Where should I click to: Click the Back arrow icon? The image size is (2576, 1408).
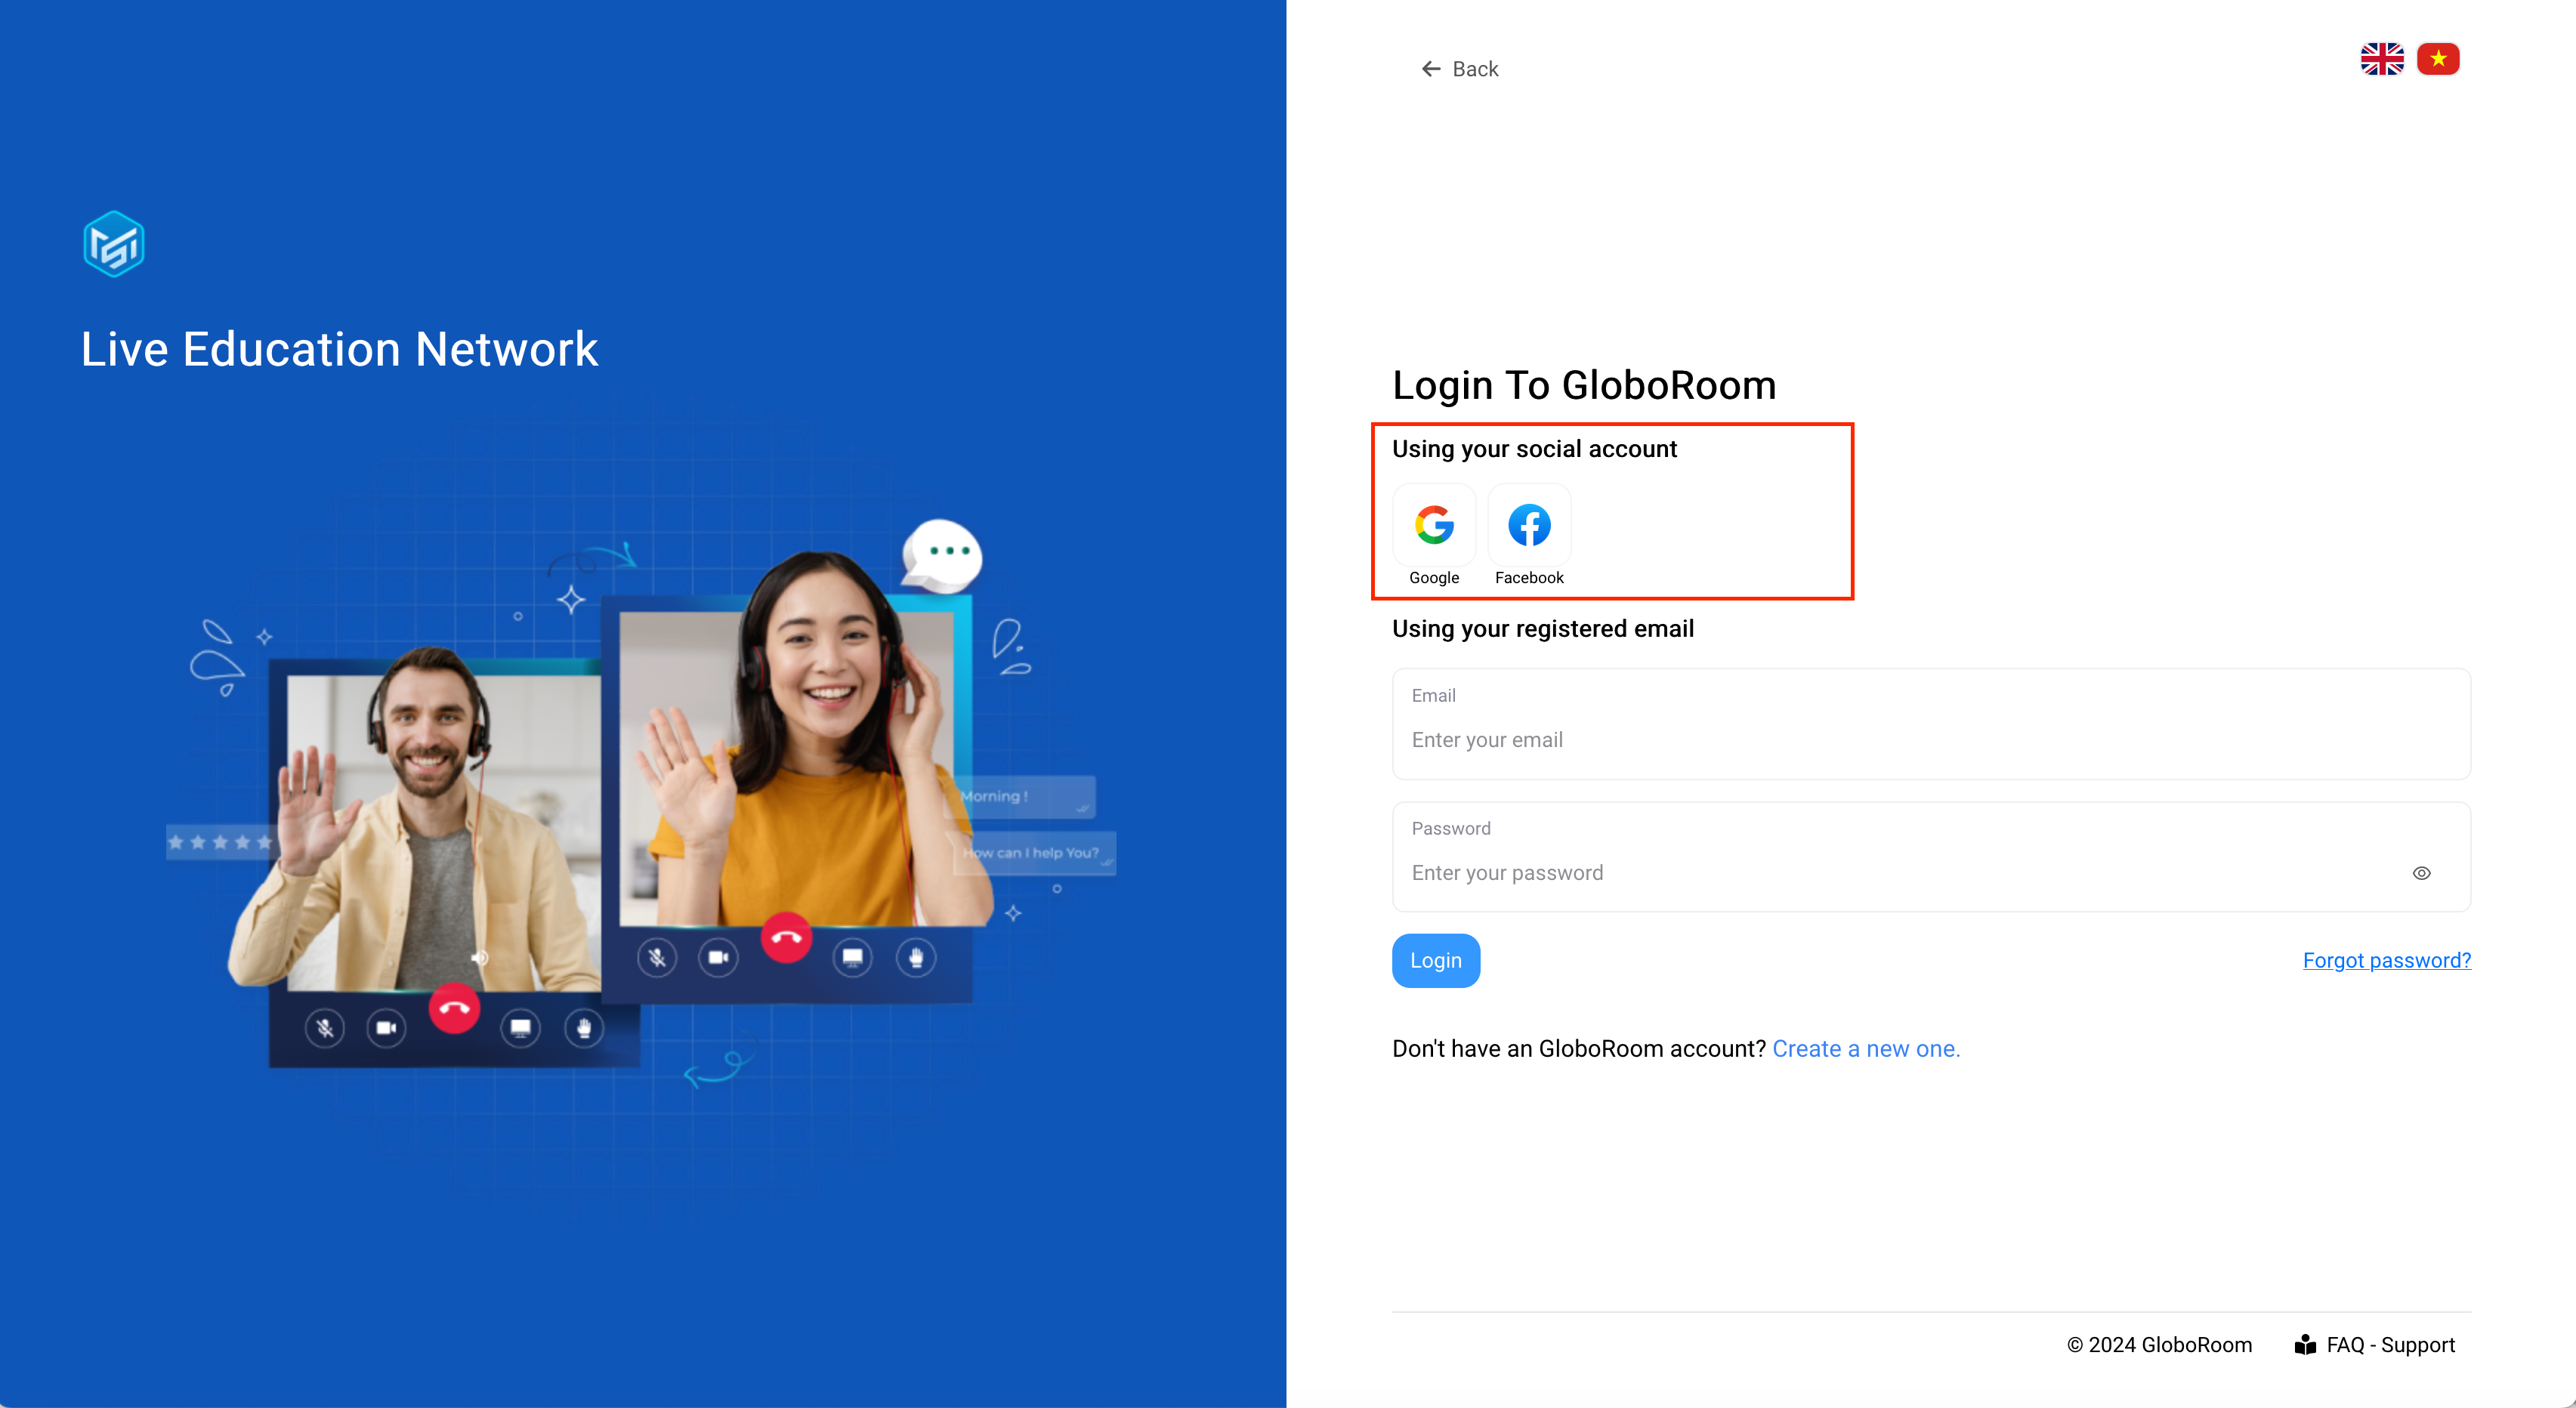[1430, 69]
